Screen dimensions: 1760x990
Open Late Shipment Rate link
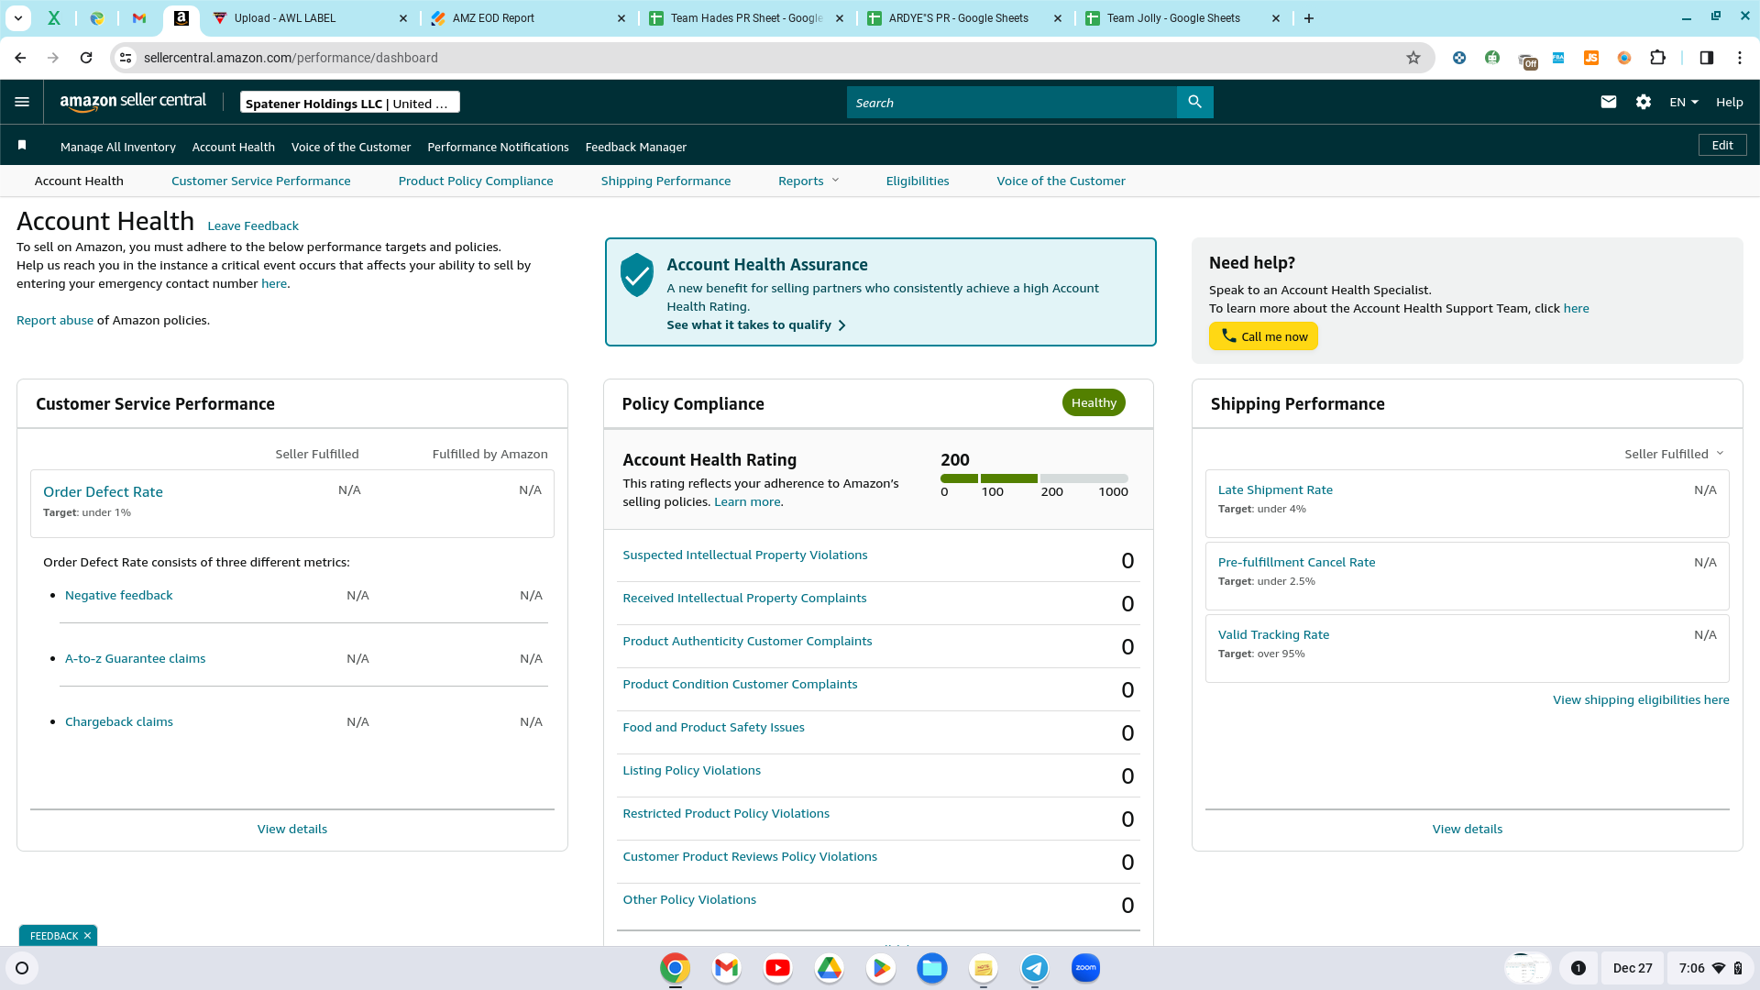tap(1275, 489)
